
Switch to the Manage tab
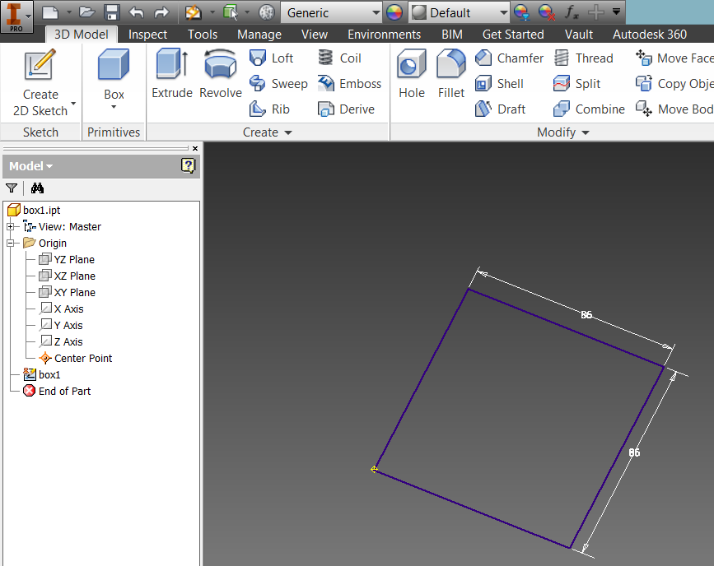tap(259, 35)
